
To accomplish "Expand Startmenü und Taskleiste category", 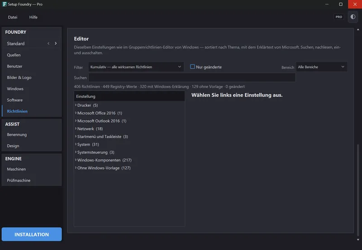I will [76, 137].
